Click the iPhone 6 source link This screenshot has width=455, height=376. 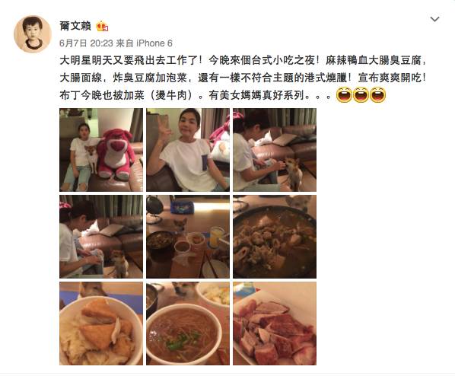click(154, 43)
